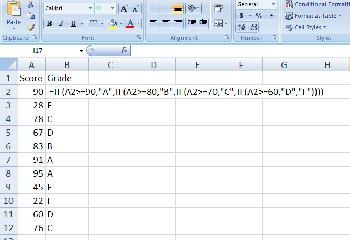
Task: Select row 5 header
Action: (x=9, y=133)
